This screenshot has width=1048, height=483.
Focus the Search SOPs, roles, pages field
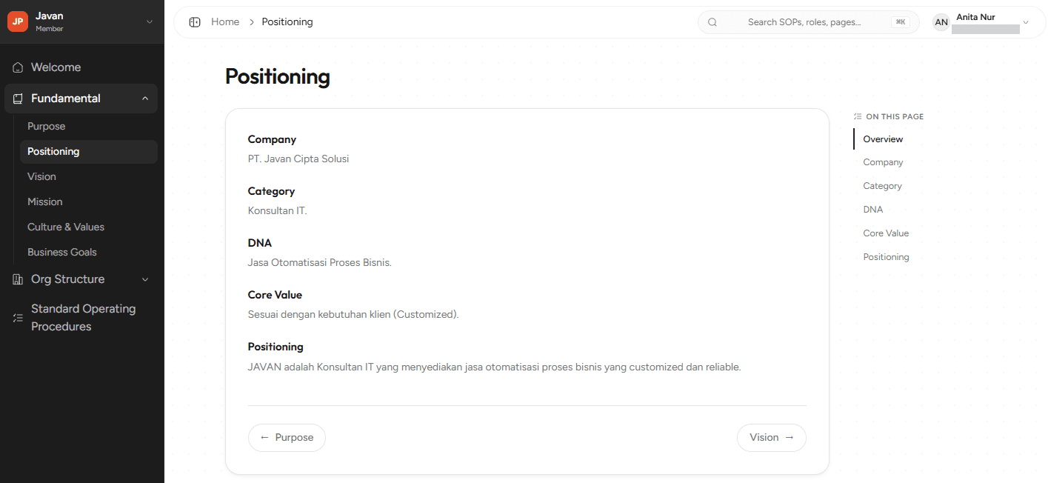pyautogui.click(x=809, y=22)
